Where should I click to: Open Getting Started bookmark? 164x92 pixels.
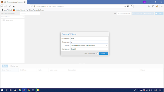pos(19,10)
